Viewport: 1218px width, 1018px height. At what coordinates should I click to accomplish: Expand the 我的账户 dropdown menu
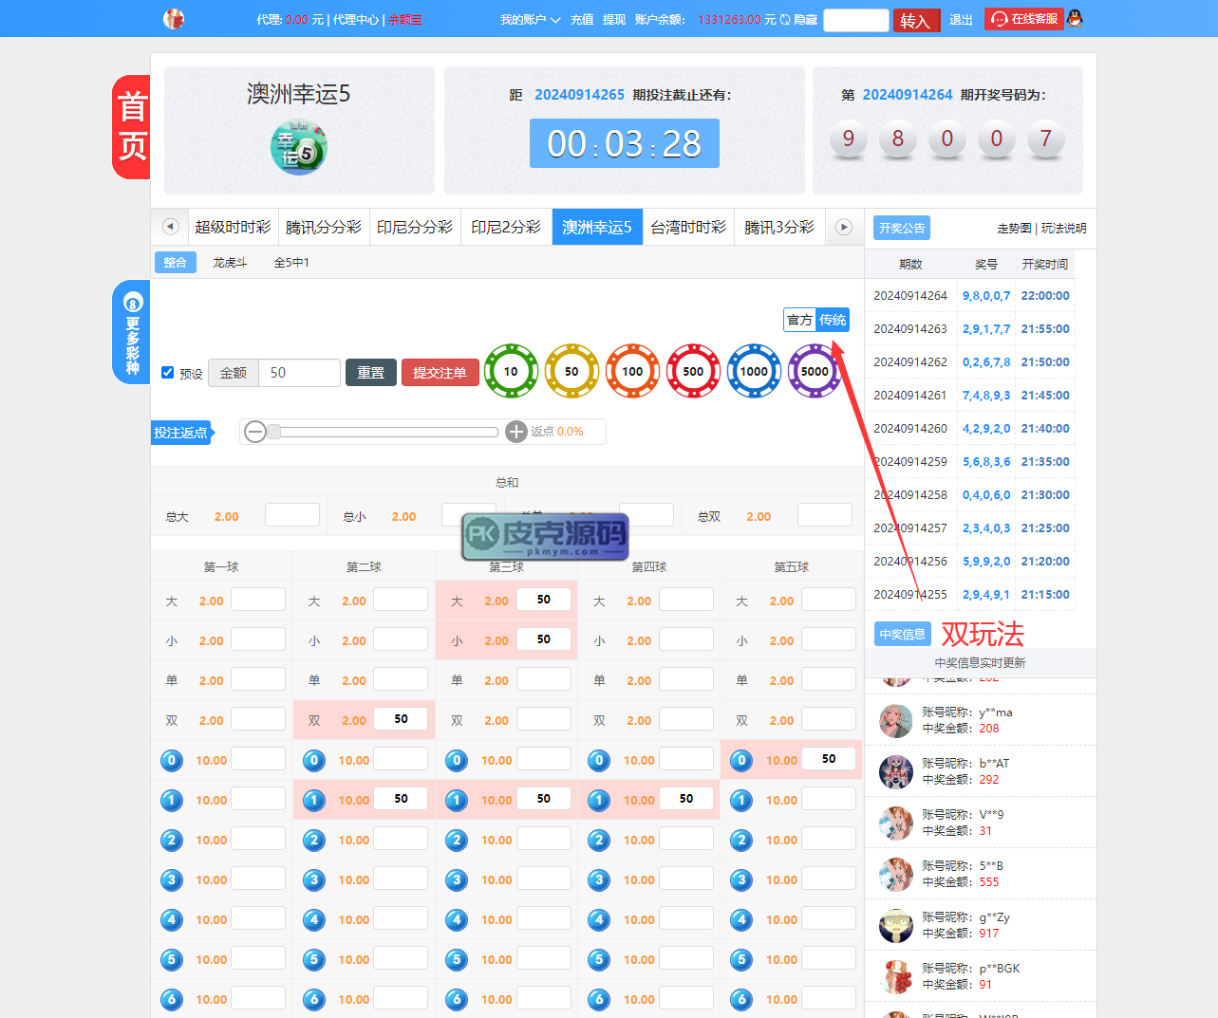tap(530, 19)
